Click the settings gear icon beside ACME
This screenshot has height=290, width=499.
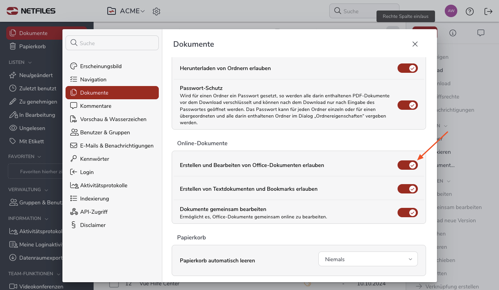click(x=156, y=11)
